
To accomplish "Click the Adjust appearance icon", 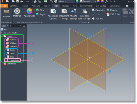I will [x=37, y=14].
